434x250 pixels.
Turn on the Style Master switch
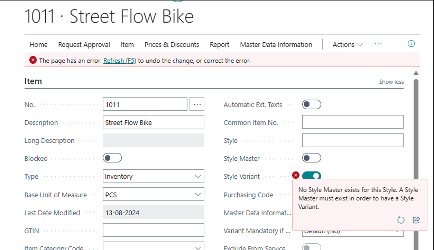point(311,158)
